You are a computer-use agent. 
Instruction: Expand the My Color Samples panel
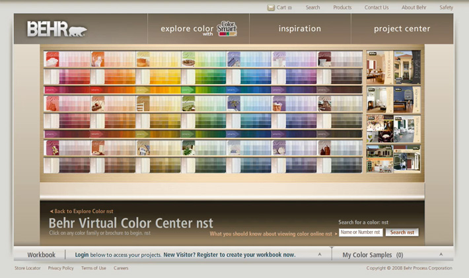pyautogui.click(x=441, y=254)
